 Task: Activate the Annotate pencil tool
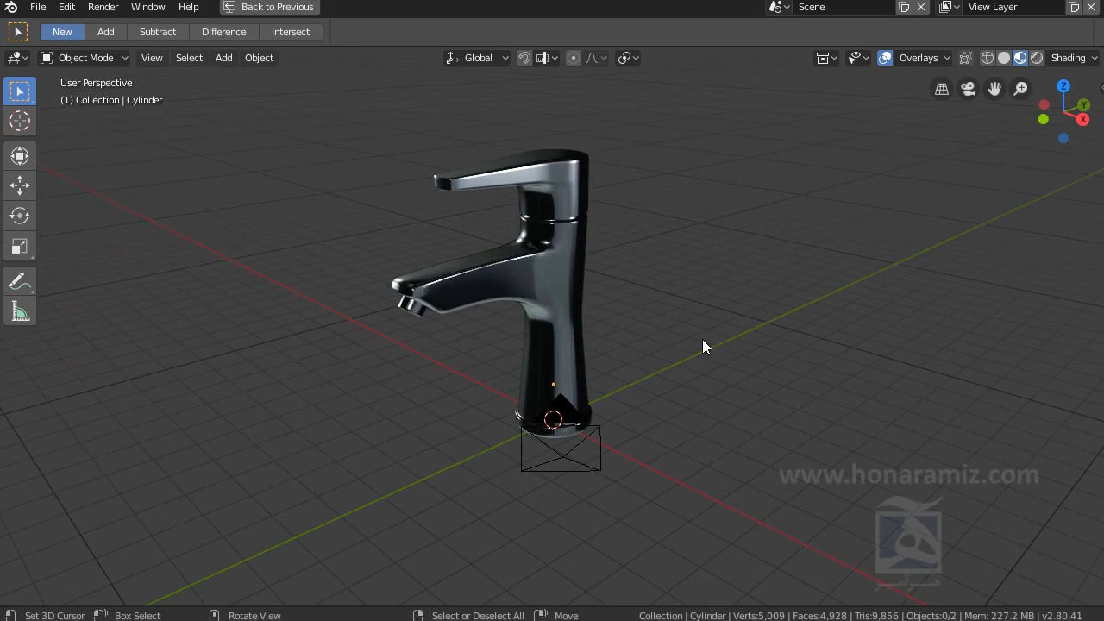[20, 281]
